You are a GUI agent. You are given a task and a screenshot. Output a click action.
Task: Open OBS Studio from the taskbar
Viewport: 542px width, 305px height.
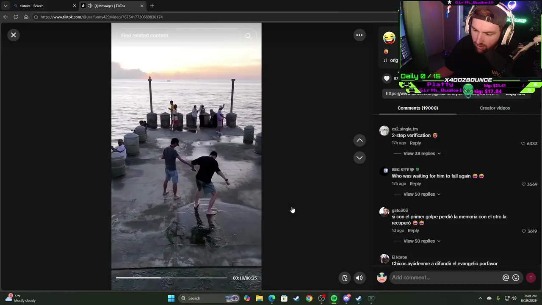pyautogui.click(x=321, y=298)
